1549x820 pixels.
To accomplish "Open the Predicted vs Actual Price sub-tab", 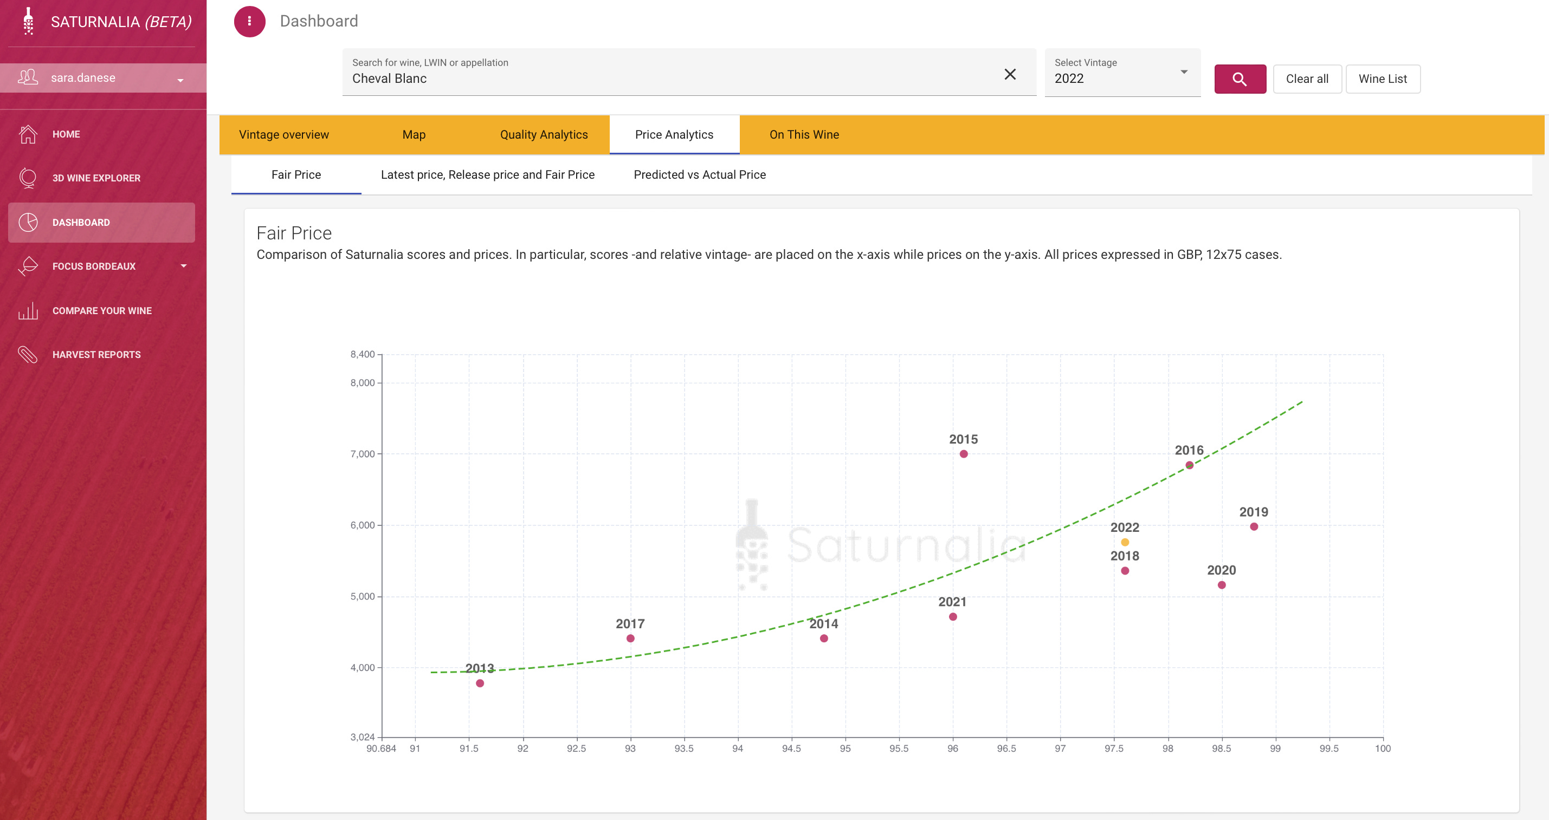I will [x=699, y=175].
